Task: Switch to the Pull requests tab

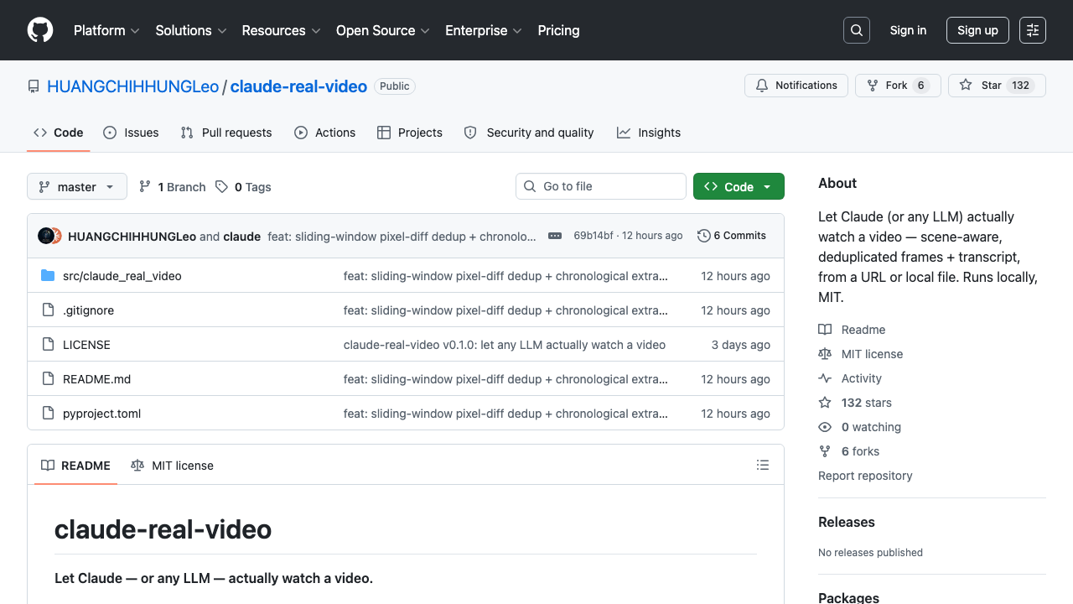Action: click(226, 133)
